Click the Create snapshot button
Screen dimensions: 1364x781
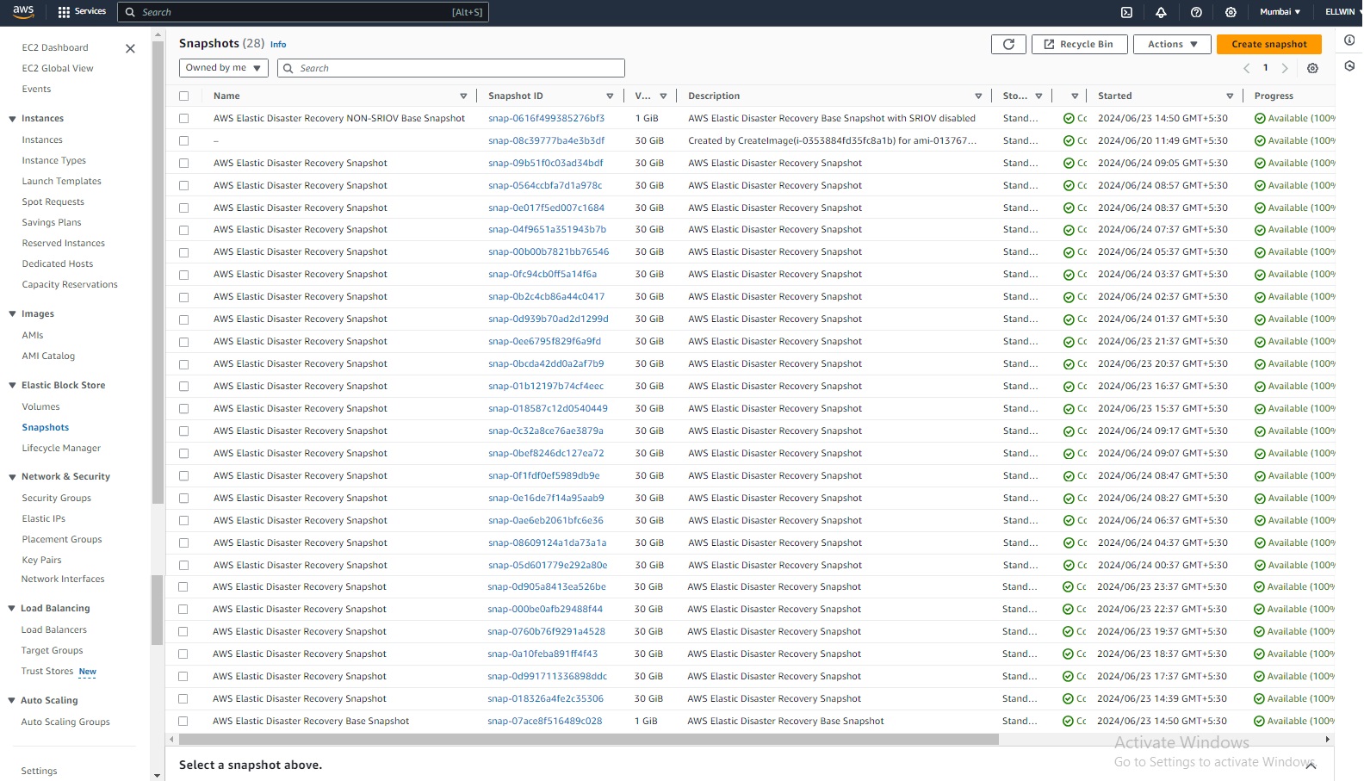pyautogui.click(x=1268, y=44)
